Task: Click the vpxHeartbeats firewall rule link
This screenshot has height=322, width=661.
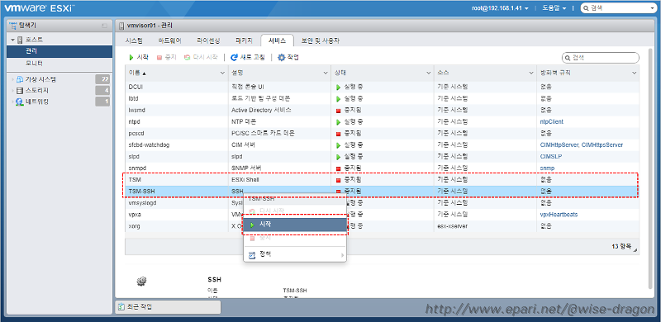Action: coord(559,215)
